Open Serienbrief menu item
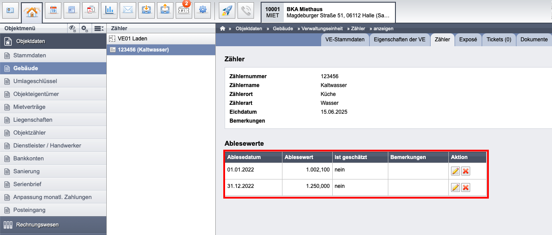This screenshot has width=552, height=235. click(x=53, y=184)
